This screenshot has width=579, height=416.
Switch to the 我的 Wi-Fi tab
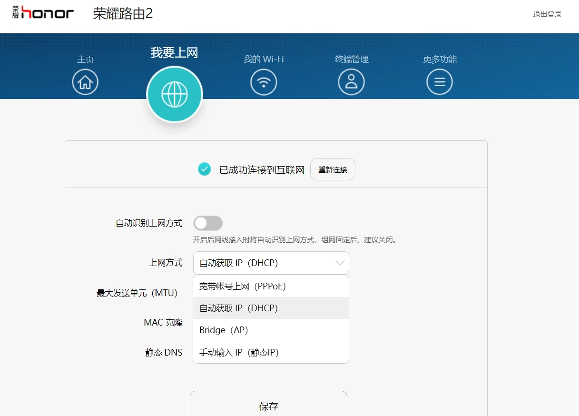click(x=264, y=59)
